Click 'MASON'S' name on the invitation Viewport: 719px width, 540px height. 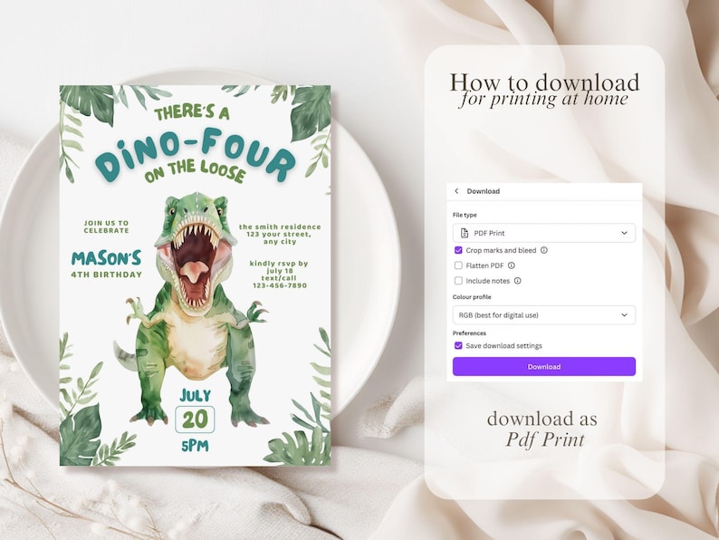[x=106, y=259]
